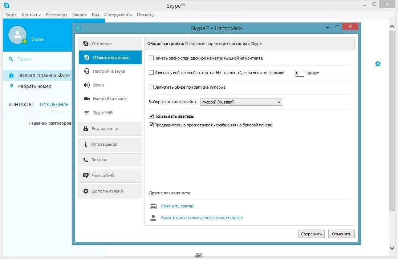Screen dimensions: 398x259
Task: Click the home icon for Главная страница Skype
Action: point(11,76)
